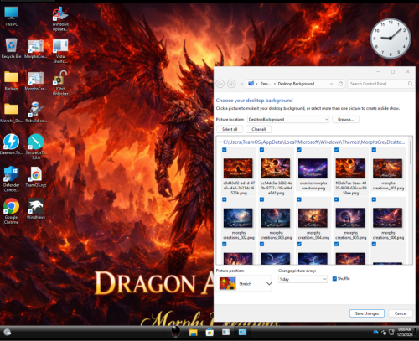The height and width of the screenshot is (341, 419).
Task: Select the morphs creations_001.png thumbnail
Action: pos(388,168)
